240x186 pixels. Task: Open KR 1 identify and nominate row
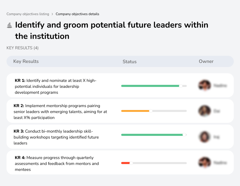point(59,86)
